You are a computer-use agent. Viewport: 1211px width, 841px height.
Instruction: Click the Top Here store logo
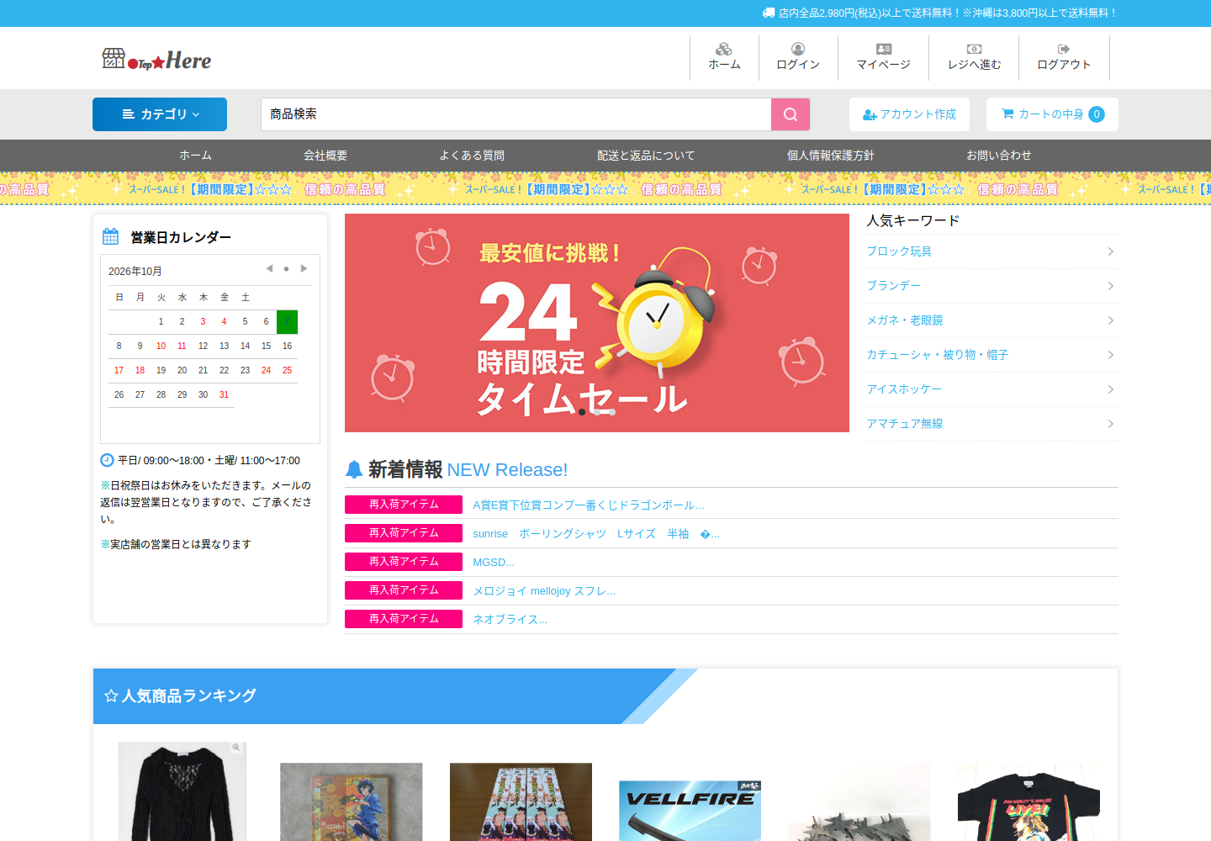click(x=156, y=59)
